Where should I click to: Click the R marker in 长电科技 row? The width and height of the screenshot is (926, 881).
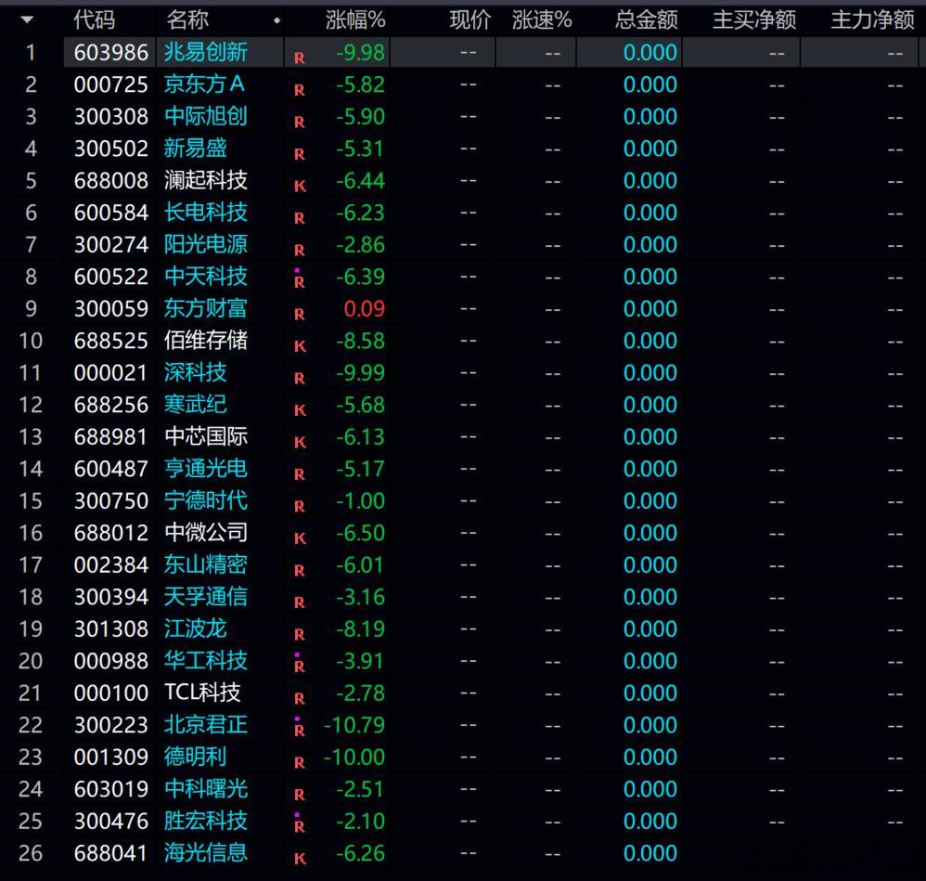point(300,218)
